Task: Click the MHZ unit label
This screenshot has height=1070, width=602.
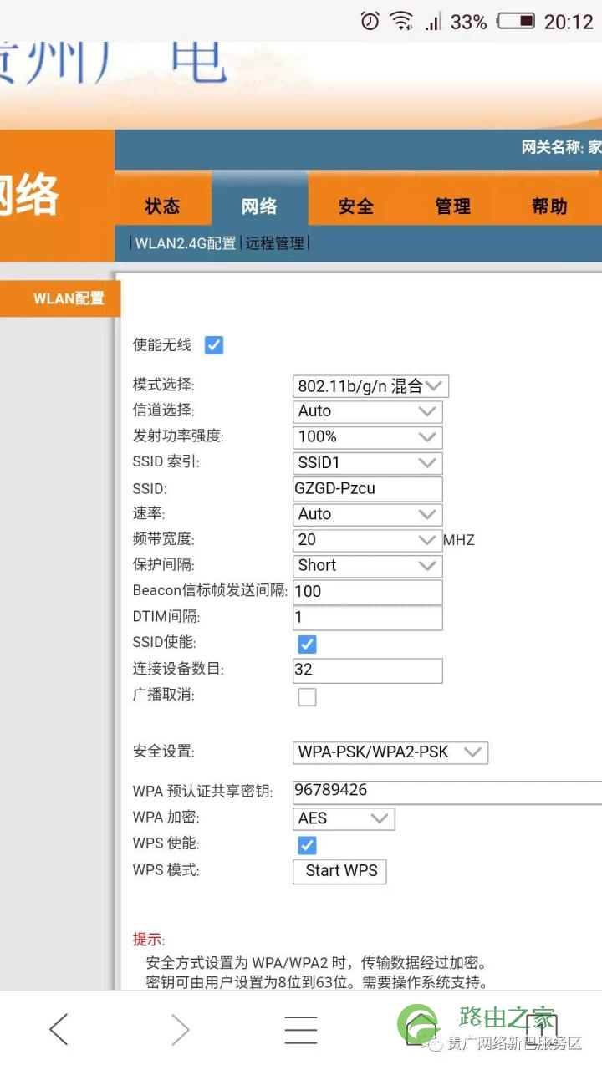Action: (459, 541)
